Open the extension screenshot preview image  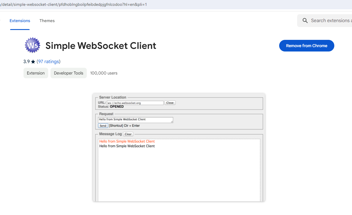tap(179, 147)
